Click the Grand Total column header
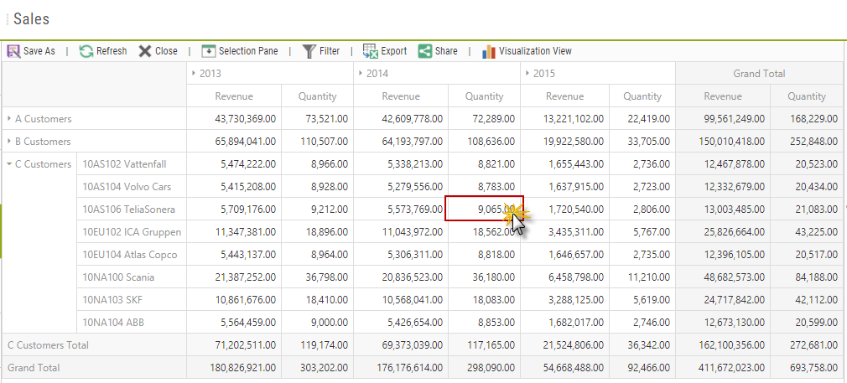The width and height of the screenshot is (847, 383). (x=759, y=74)
